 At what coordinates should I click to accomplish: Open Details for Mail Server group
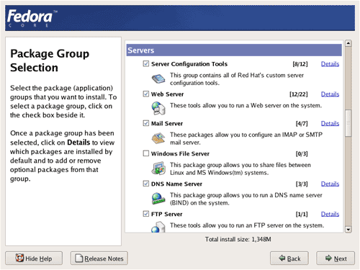point(330,123)
